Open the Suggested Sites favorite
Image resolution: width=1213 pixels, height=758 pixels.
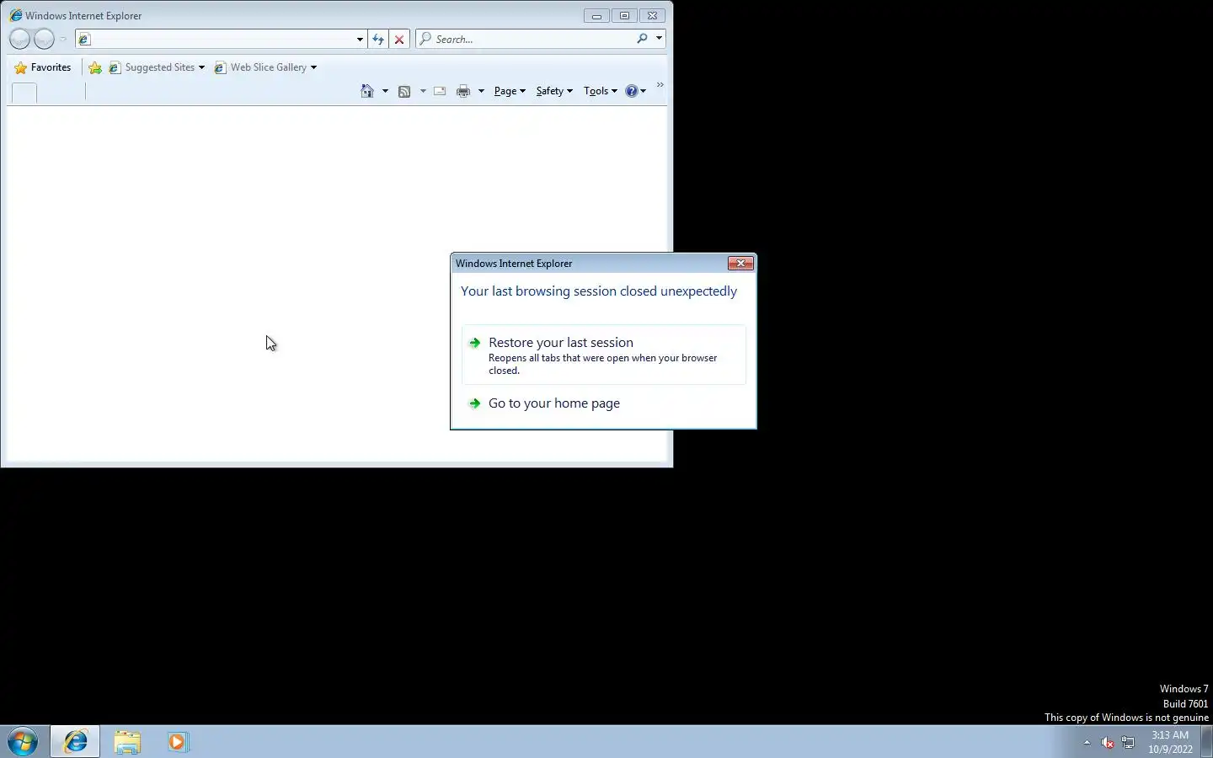(157, 67)
